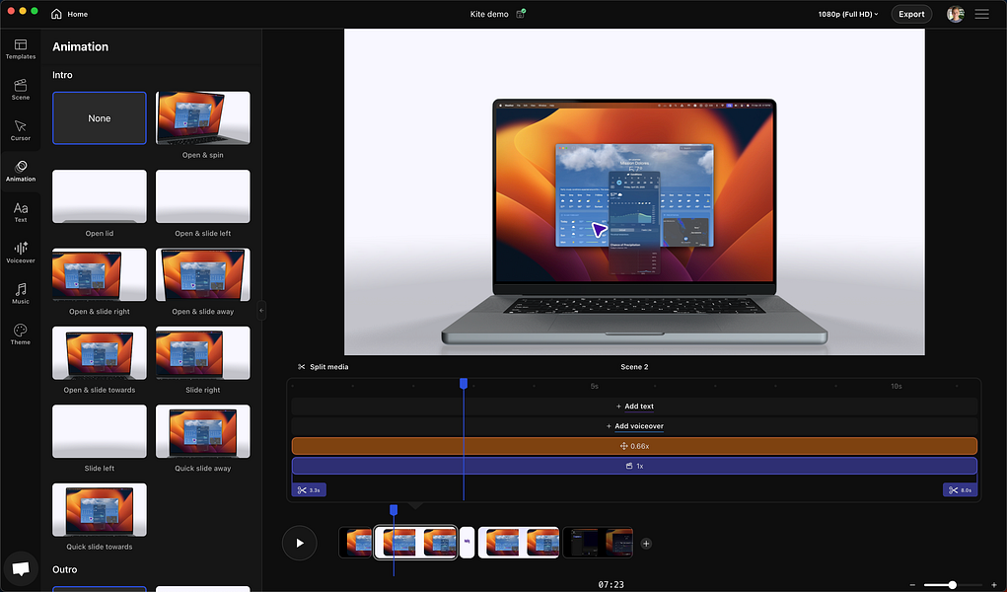Zoom out timeline with minus icon

[x=912, y=585]
